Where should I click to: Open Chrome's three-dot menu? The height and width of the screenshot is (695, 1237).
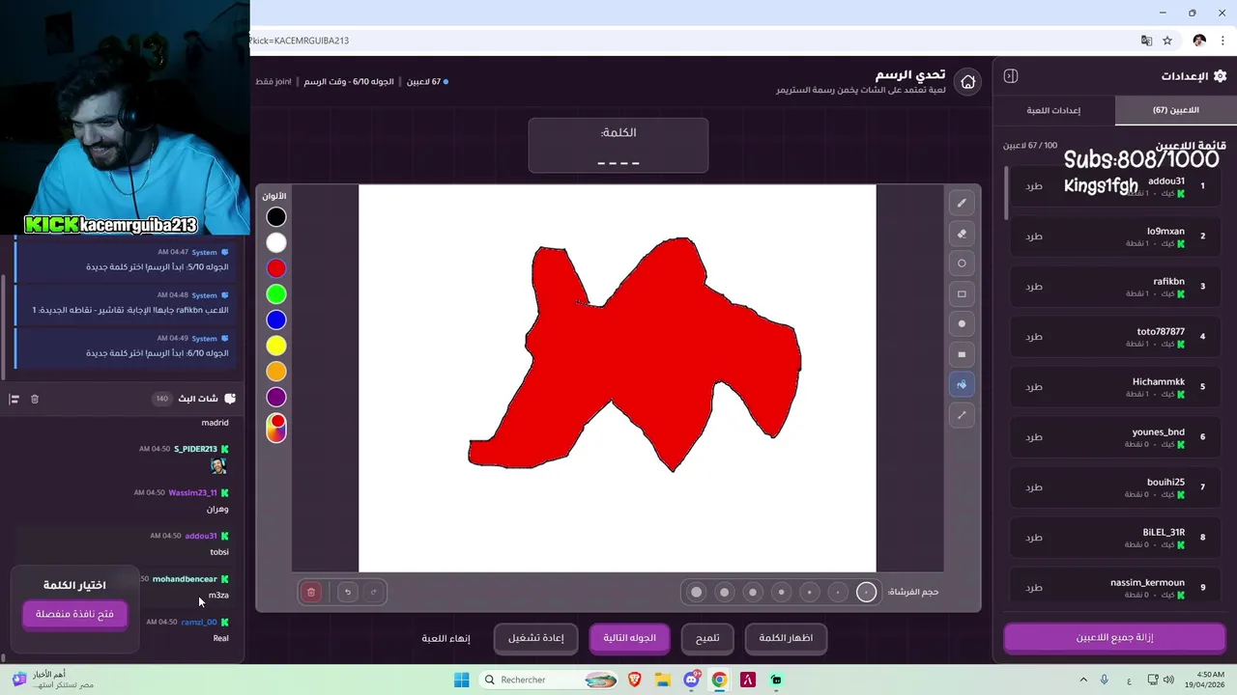click(1223, 41)
